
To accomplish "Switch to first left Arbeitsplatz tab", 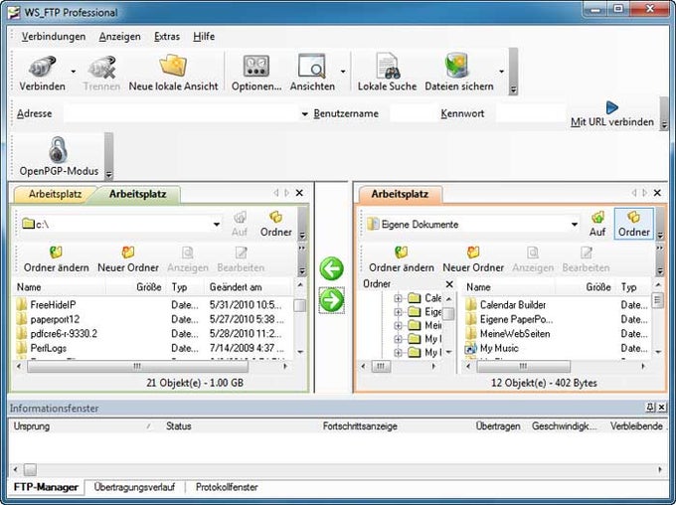I will [55, 194].
